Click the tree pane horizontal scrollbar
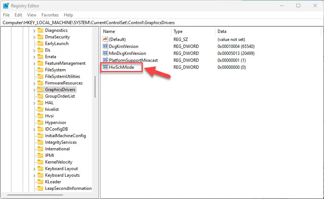 (35, 195)
